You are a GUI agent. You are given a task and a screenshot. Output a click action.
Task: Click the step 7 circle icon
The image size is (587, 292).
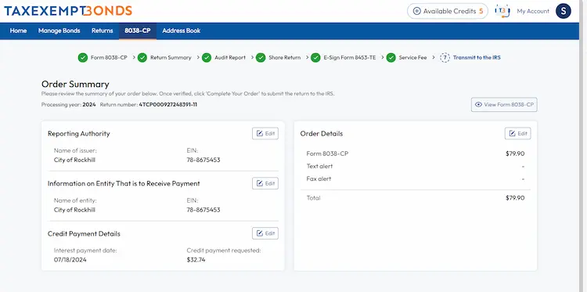[x=445, y=58]
